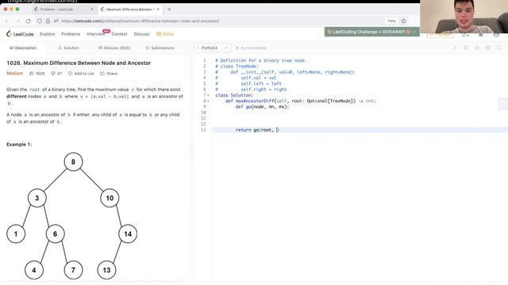
Task: Click the Example 1 heading
Action: [19, 144]
